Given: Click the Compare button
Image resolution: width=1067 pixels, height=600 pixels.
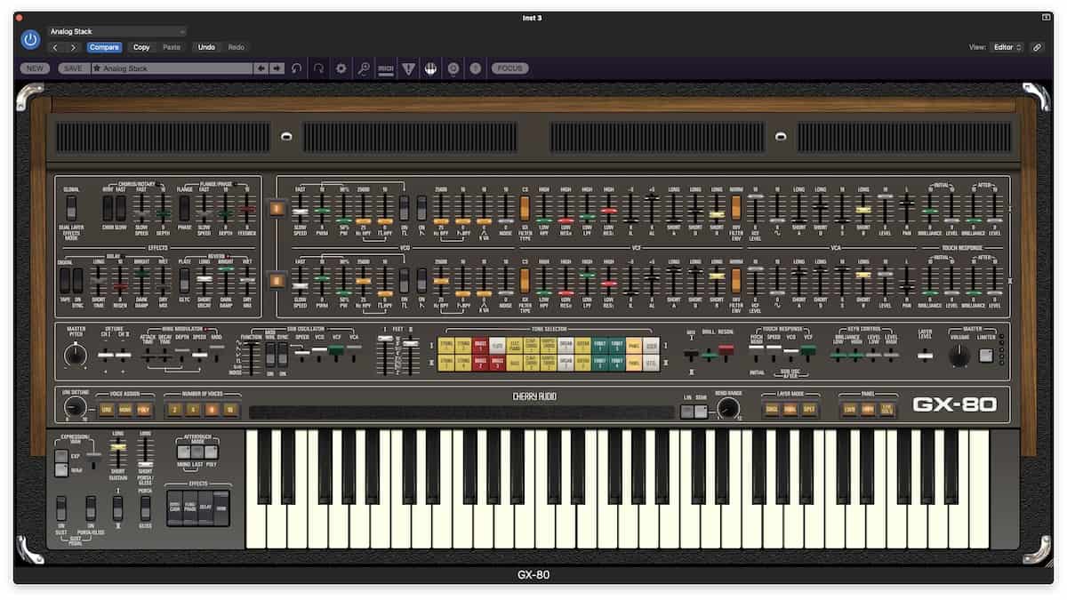Looking at the screenshot, I should tap(104, 47).
